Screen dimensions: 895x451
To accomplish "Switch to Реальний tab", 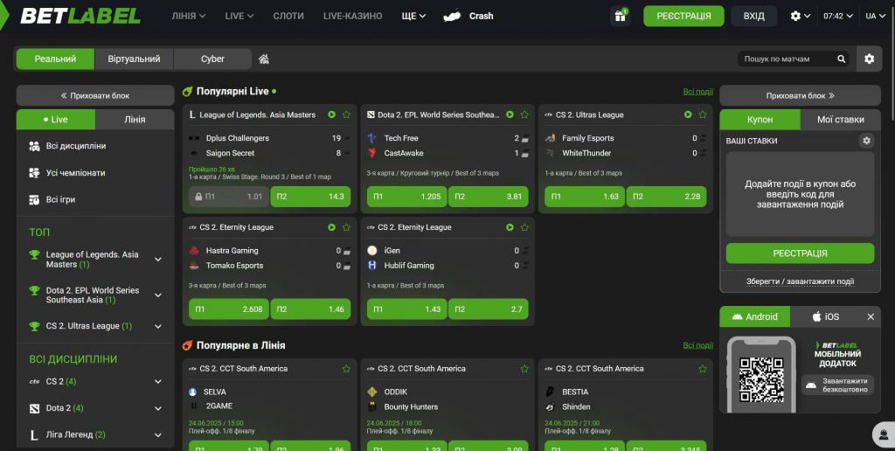I will tap(55, 59).
